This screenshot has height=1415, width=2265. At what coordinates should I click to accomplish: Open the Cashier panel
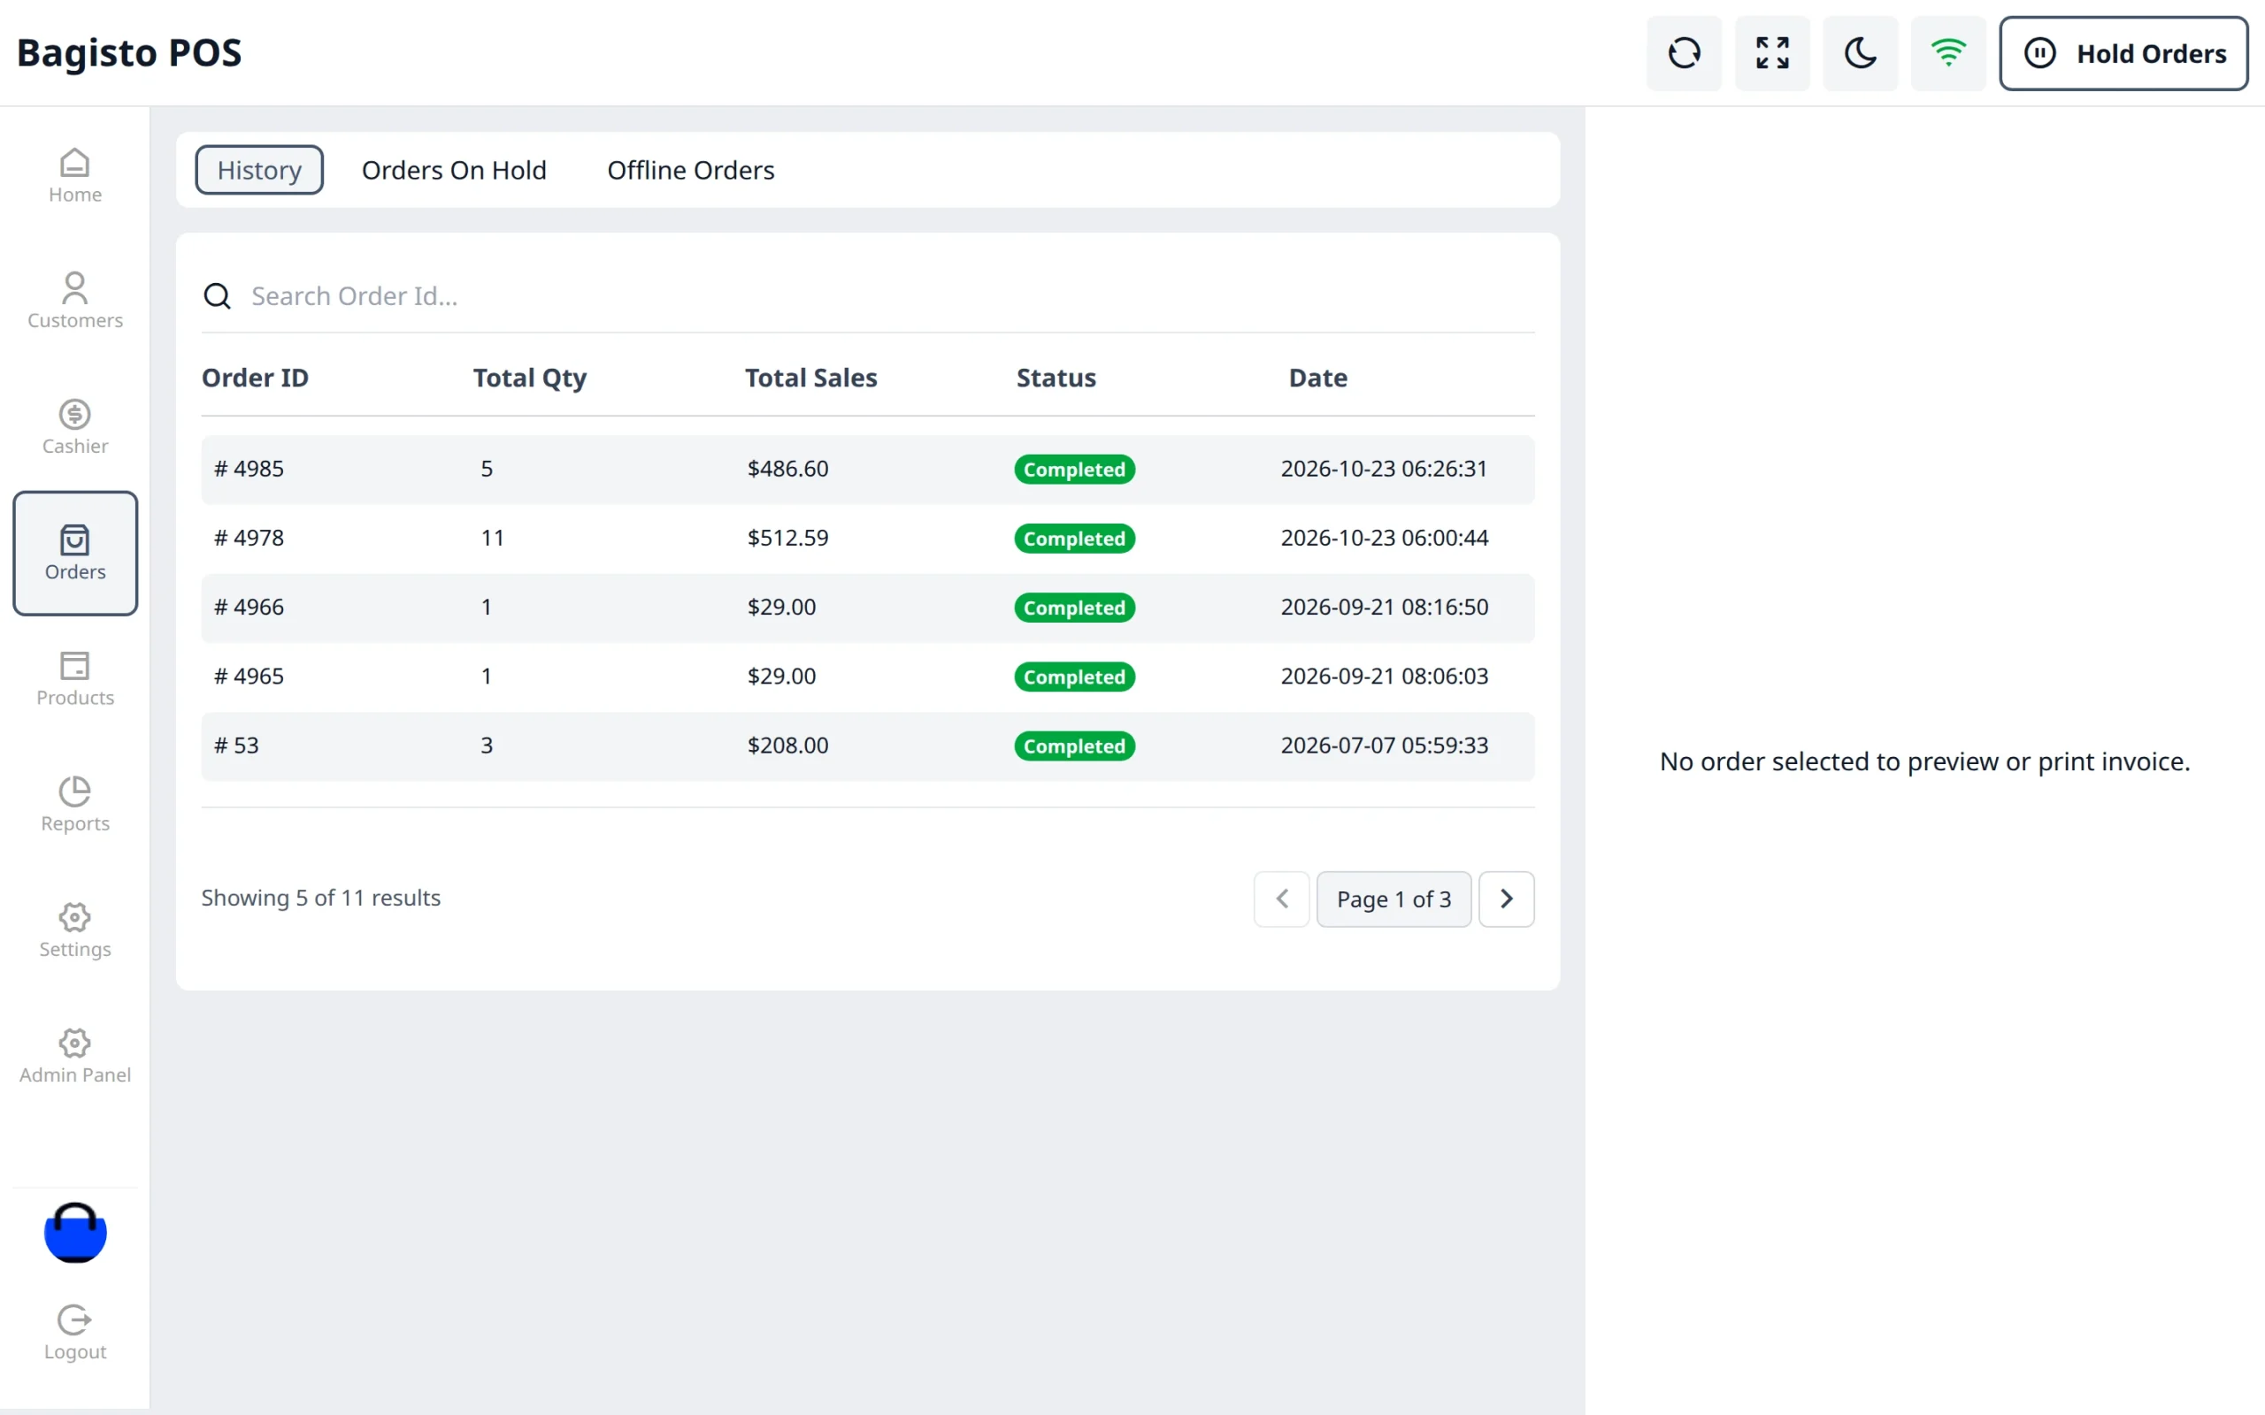pyautogui.click(x=75, y=427)
